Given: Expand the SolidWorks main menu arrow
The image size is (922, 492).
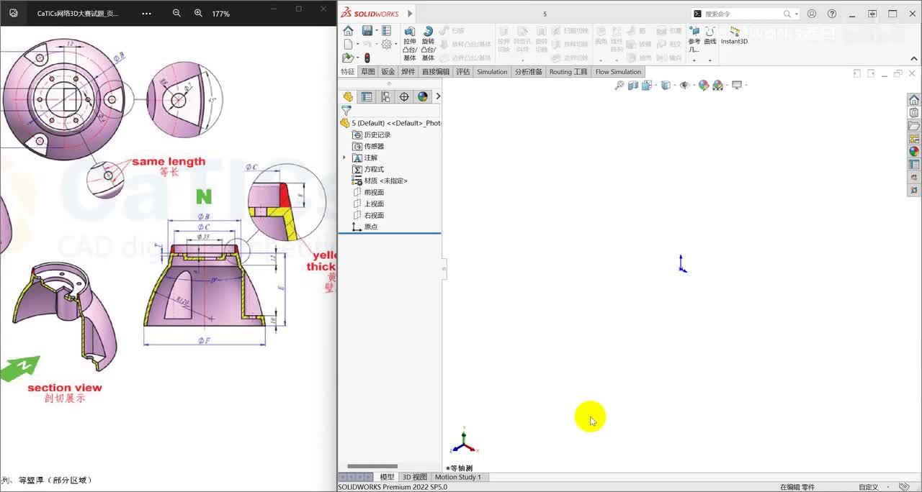Looking at the screenshot, I should coord(410,14).
